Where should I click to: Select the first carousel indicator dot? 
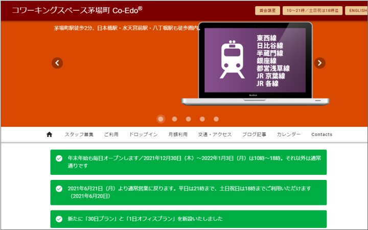pos(161,119)
